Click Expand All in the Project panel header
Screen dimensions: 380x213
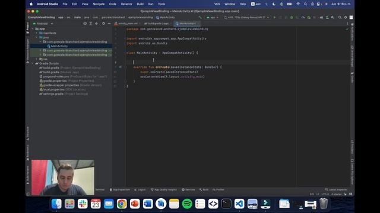(x=91, y=24)
